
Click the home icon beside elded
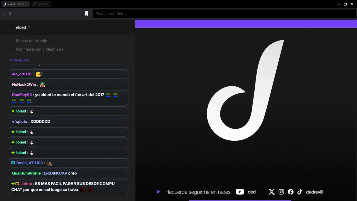click(12, 27)
